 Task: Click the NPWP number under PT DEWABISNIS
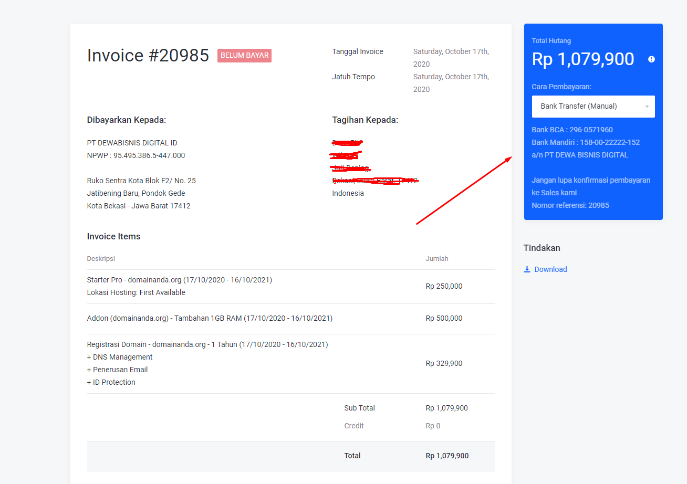tap(136, 155)
